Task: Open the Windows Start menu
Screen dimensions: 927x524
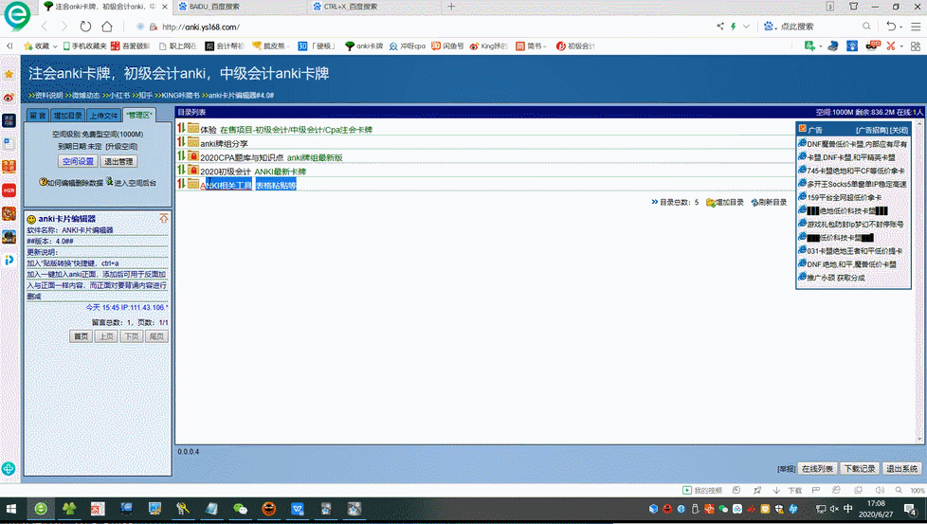Action: (11, 509)
